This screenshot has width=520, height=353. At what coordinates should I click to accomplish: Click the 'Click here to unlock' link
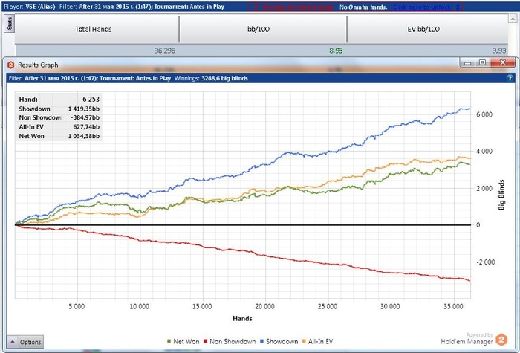pos(421,7)
